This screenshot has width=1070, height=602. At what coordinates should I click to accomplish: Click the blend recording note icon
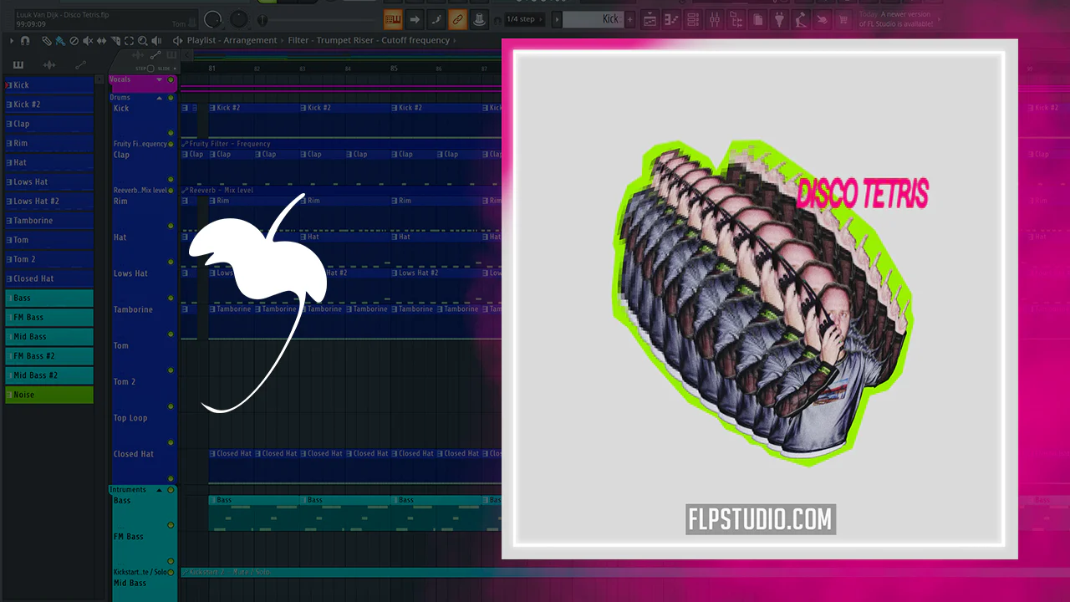[x=436, y=19]
